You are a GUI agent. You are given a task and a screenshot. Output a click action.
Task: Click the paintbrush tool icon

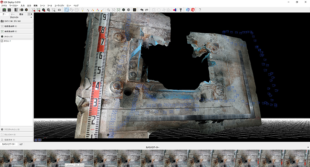tap(102, 10)
